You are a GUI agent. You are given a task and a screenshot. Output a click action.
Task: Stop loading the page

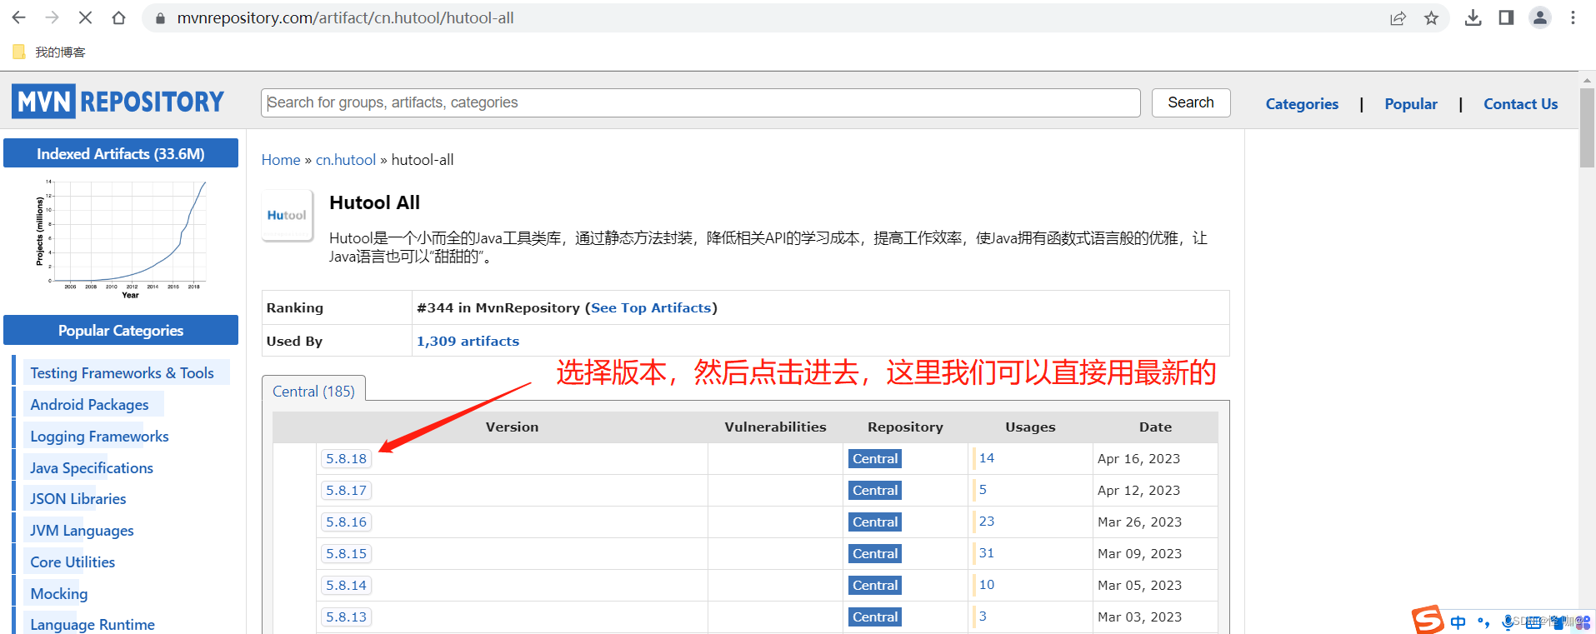pos(85,17)
